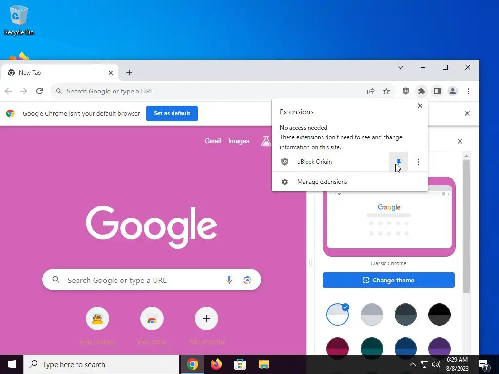The image size is (499, 374).
Task: Click the taskbar clock showing 6:29 AM
Action: point(458,364)
